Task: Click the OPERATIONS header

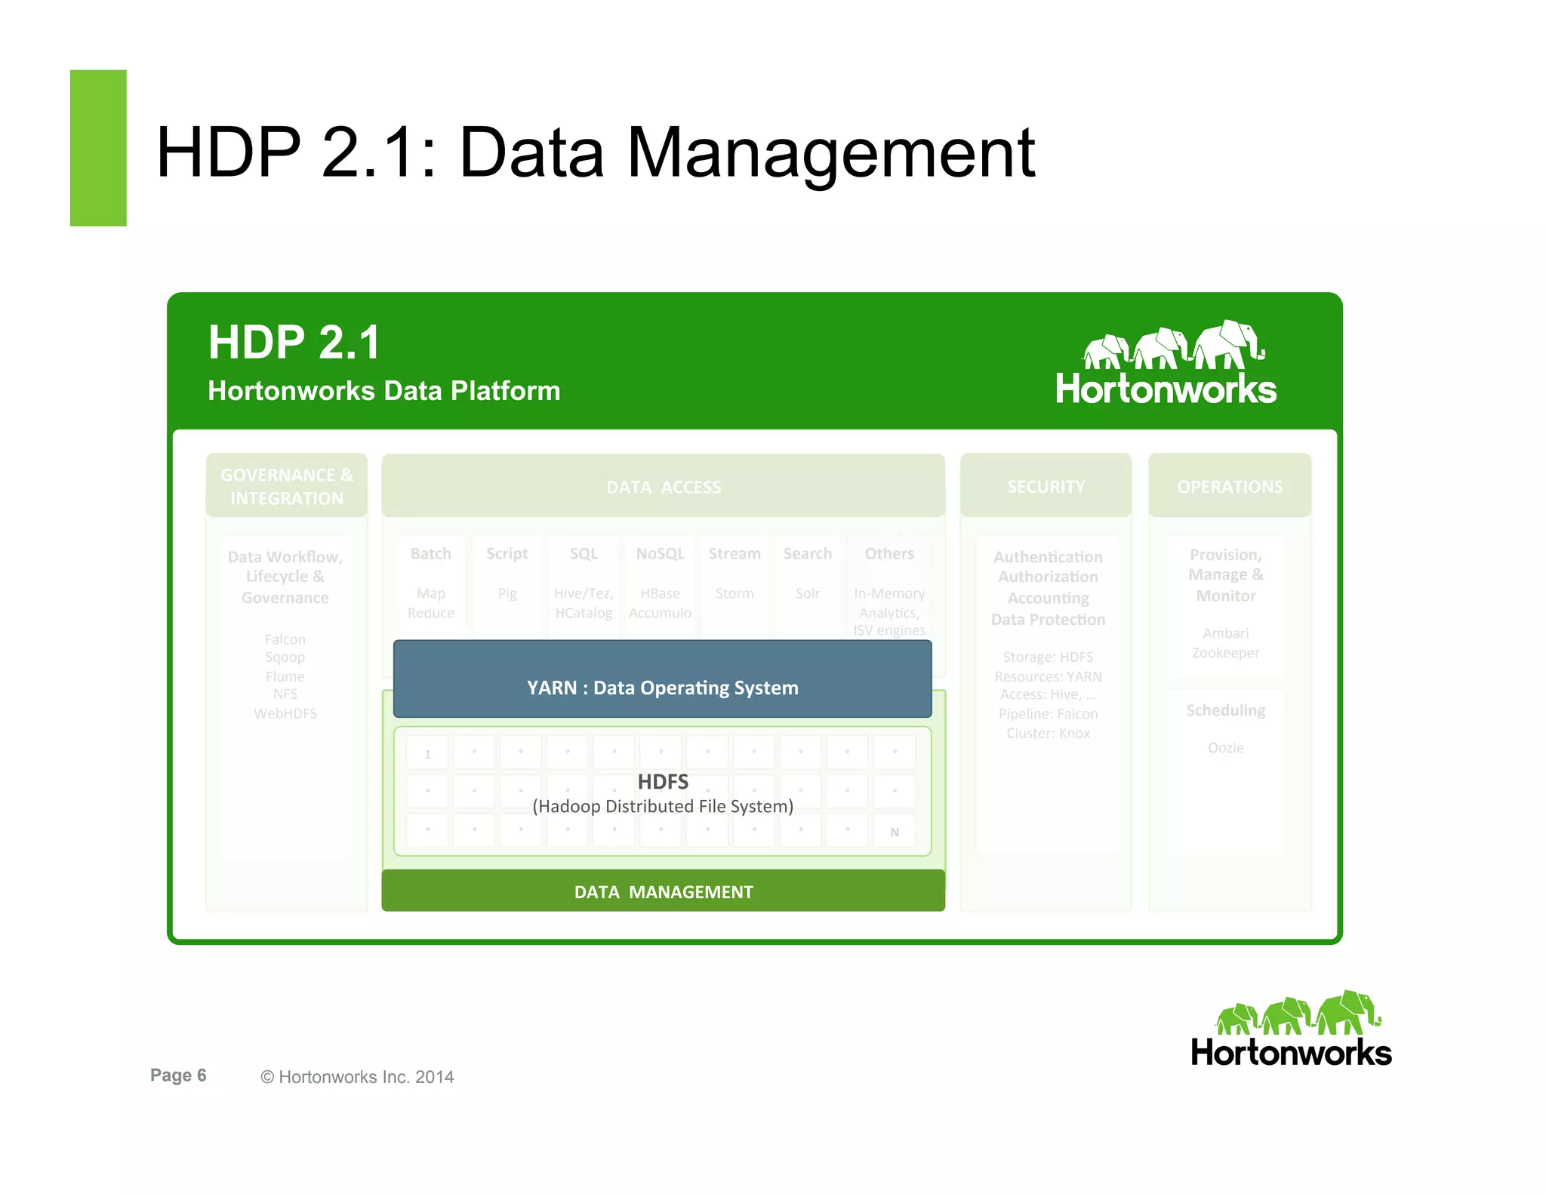Action: [1230, 486]
